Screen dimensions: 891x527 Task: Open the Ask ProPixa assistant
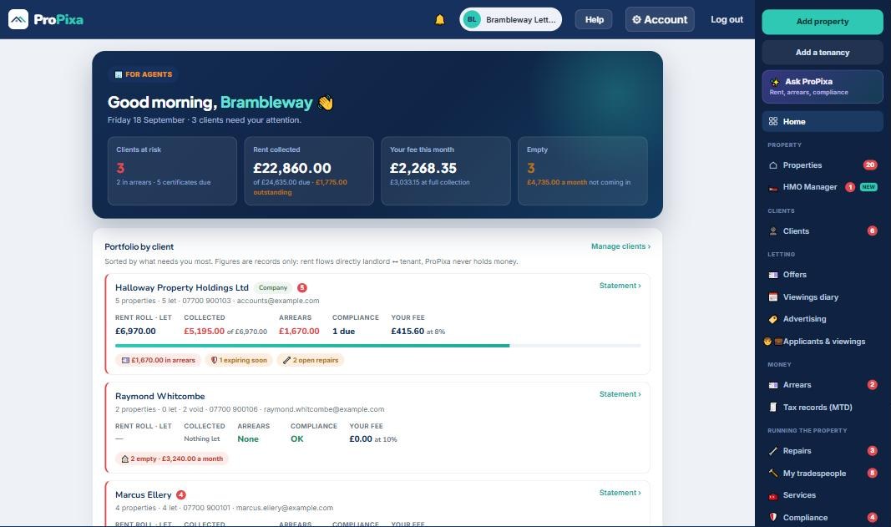(x=823, y=86)
